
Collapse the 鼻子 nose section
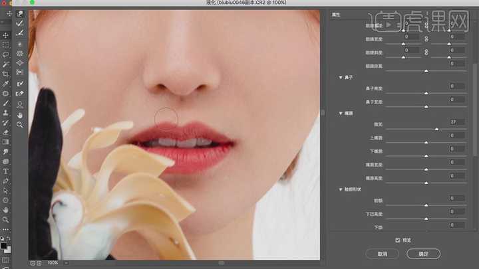341,78
